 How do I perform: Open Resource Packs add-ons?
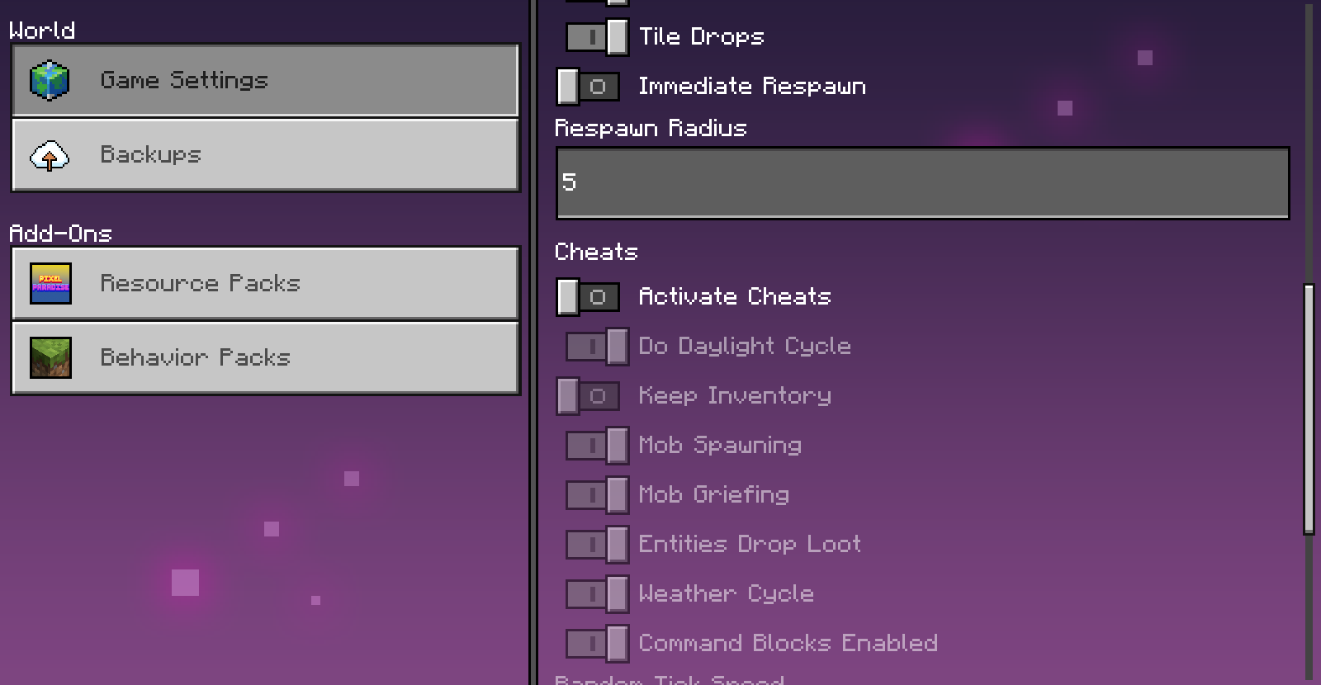[x=265, y=283]
